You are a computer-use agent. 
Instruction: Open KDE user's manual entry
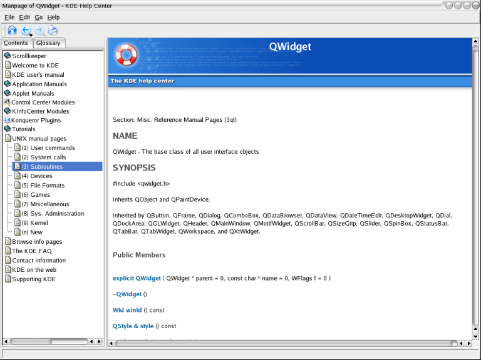pos(38,75)
